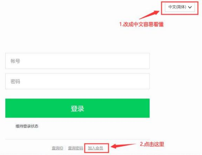
Task: Toggle the 维持登录状态 keep-login option
Action: coord(27,126)
